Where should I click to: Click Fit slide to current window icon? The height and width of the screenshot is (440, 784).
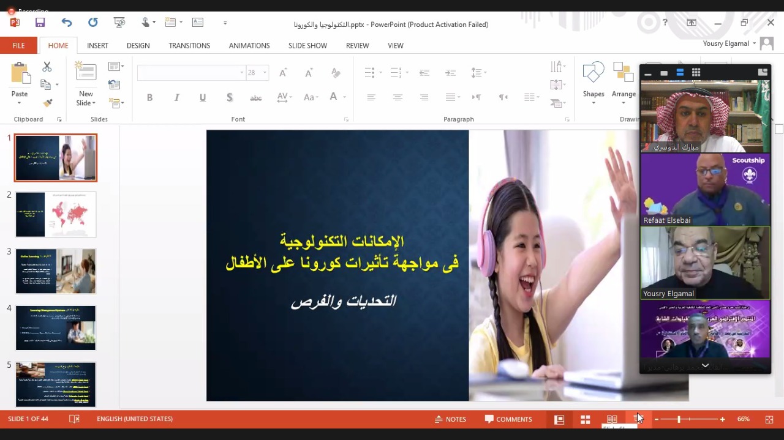tap(769, 419)
